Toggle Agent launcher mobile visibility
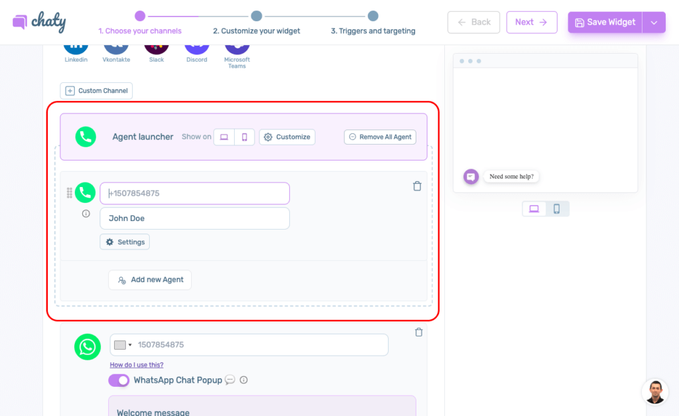The width and height of the screenshot is (679, 416). [x=244, y=137]
